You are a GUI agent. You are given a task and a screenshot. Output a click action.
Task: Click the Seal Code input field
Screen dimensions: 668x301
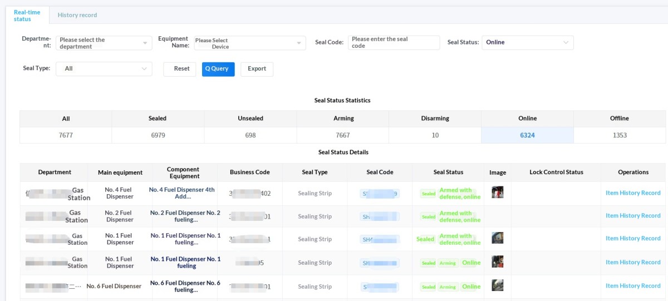(394, 43)
